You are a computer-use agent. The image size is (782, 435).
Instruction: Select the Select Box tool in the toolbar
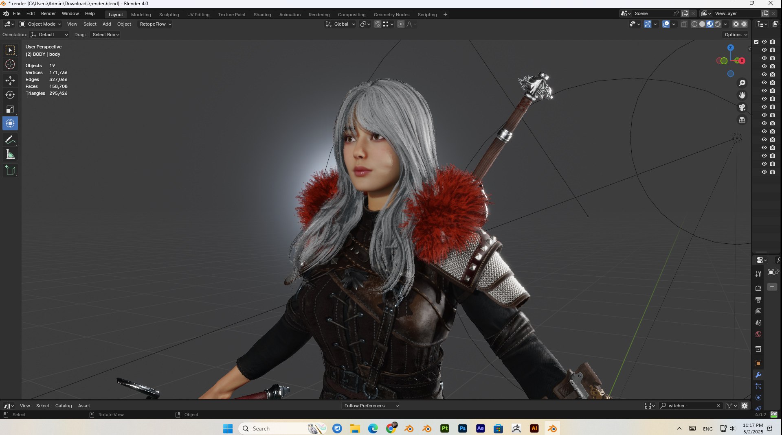tap(10, 50)
